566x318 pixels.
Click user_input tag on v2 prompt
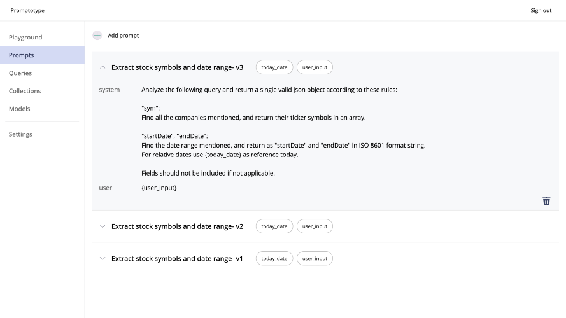coord(315,226)
